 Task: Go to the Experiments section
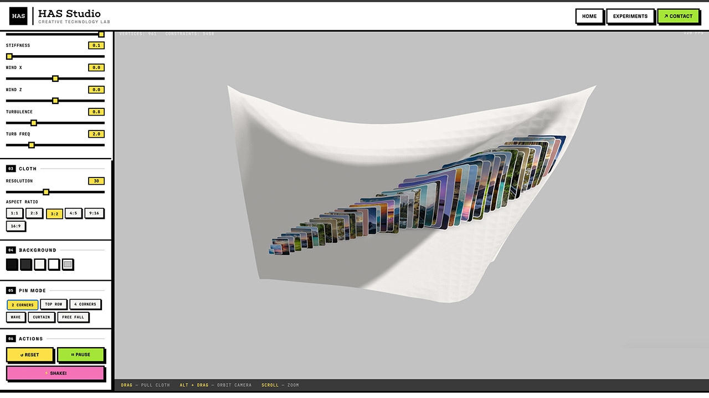[630, 16]
